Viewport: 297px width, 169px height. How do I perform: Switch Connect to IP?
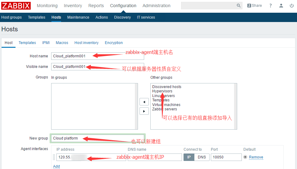click(189, 157)
